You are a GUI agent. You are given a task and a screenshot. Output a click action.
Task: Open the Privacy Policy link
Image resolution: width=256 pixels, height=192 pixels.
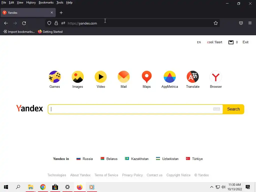pyautogui.click(x=132, y=175)
